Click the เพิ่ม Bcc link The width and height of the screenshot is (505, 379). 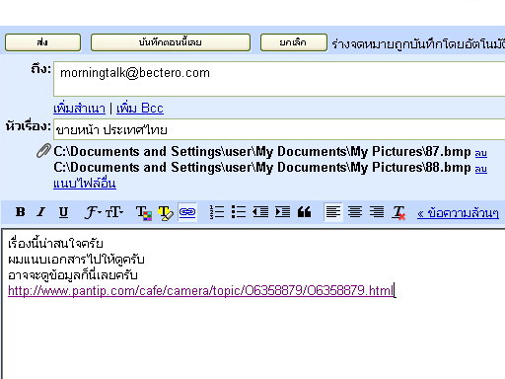(140, 109)
